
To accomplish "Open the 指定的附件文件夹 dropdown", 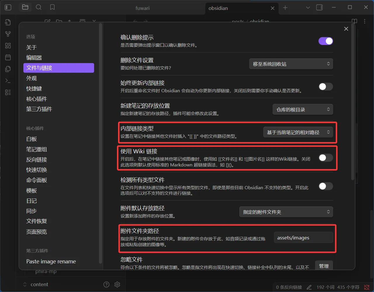I will click(286, 212).
